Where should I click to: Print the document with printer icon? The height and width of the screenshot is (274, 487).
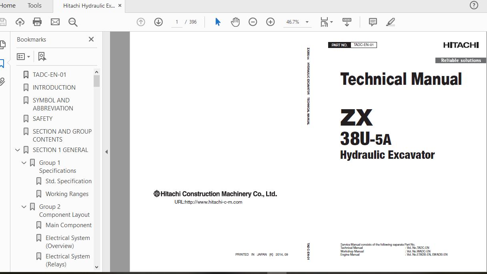37,22
